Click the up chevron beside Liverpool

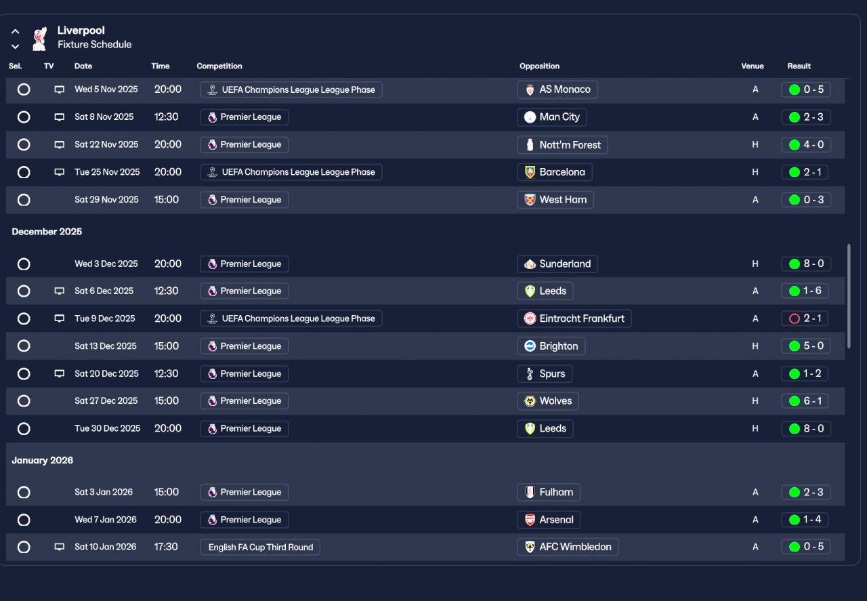click(15, 32)
